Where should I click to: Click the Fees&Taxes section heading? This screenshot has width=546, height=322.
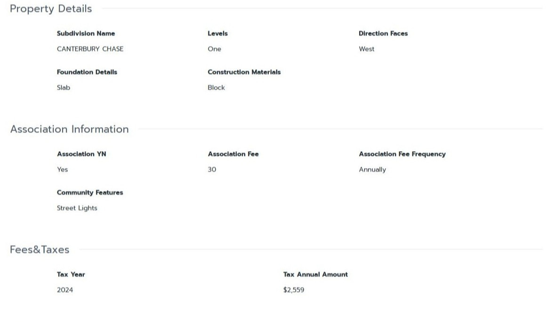point(40,250)
